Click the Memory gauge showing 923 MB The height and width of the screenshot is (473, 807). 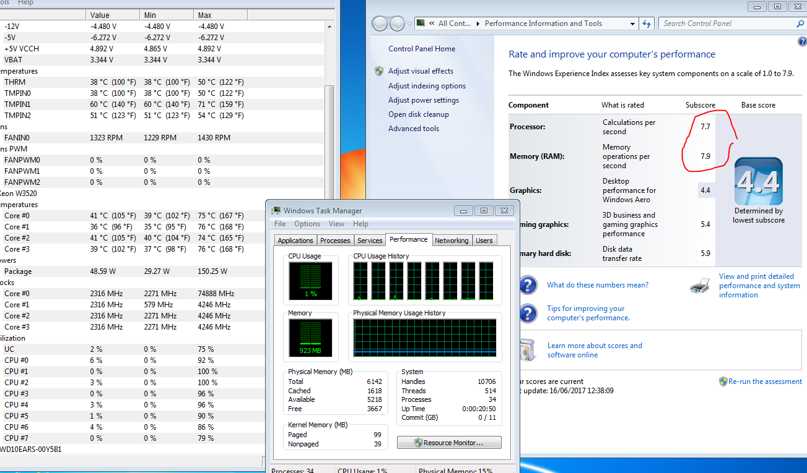tap(310, 338)
